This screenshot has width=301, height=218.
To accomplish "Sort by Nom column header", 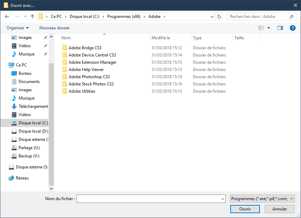I will click(x=66, y=38).
